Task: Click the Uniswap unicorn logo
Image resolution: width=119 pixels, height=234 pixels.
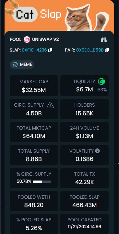Action: (x=27, y=40)
